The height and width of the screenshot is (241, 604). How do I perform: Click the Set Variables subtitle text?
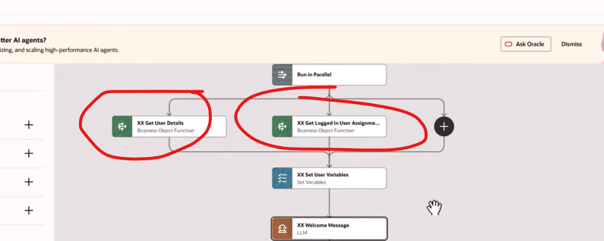click(x=311, y=182)
